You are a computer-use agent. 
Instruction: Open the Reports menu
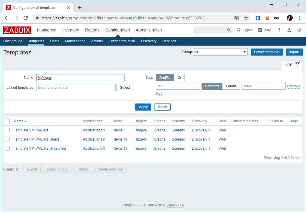click(92, 30)
